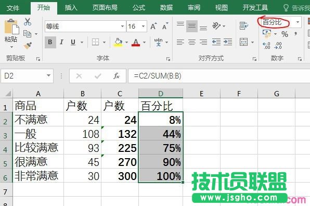The height and width of the screenshot is (206, 310).
Task: Align text left
Action: [x=180, y=42]
